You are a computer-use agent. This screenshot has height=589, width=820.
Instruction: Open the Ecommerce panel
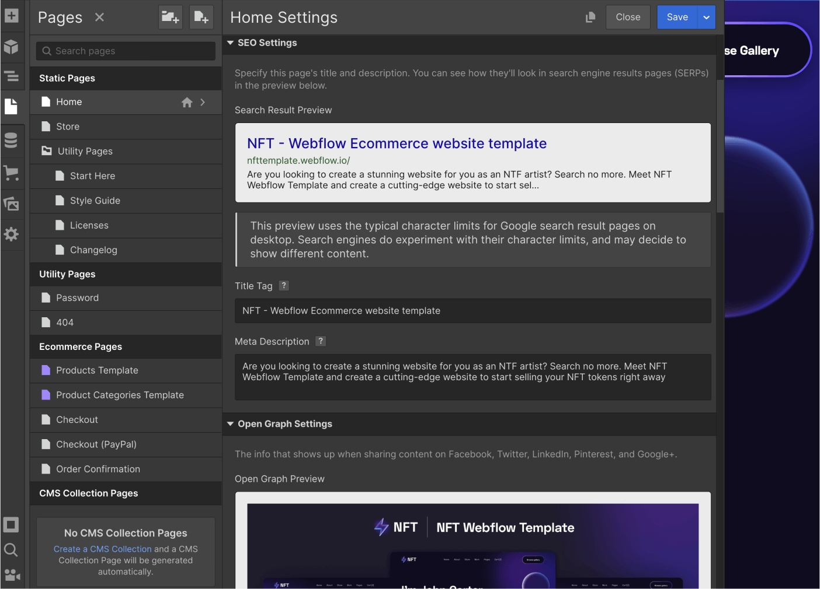(x=11, y=172)
